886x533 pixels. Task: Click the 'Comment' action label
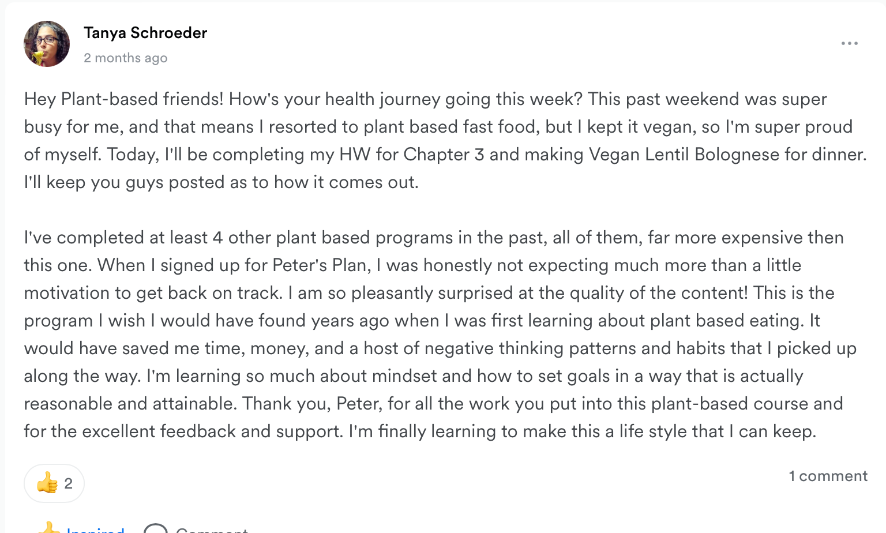[x=212, y=529]
